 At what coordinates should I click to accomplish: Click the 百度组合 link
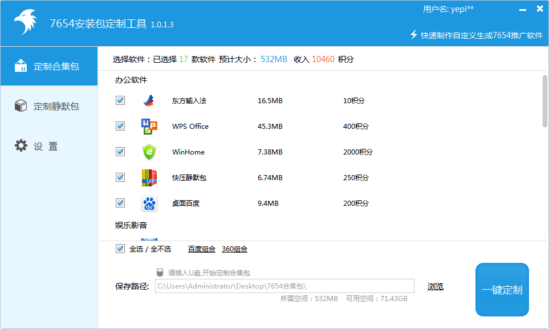[x=202, y=249]
